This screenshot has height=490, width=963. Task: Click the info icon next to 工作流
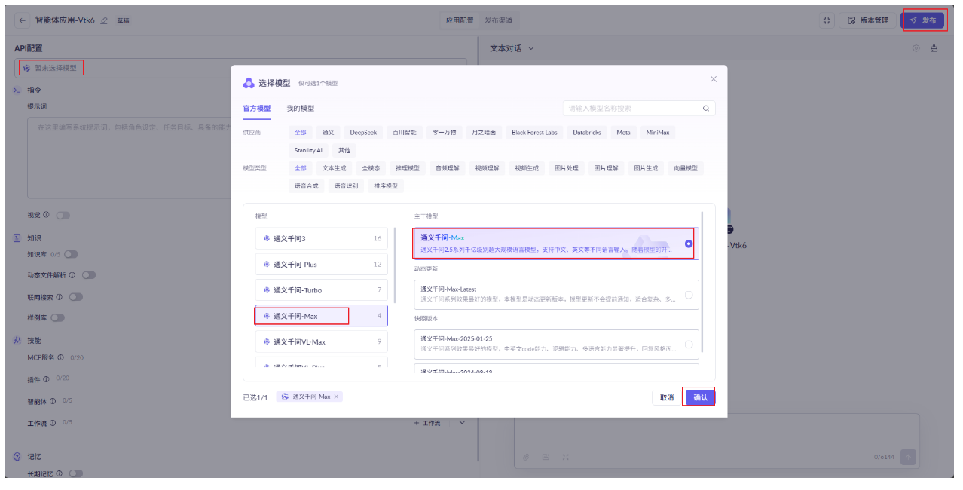coord(53,423)
